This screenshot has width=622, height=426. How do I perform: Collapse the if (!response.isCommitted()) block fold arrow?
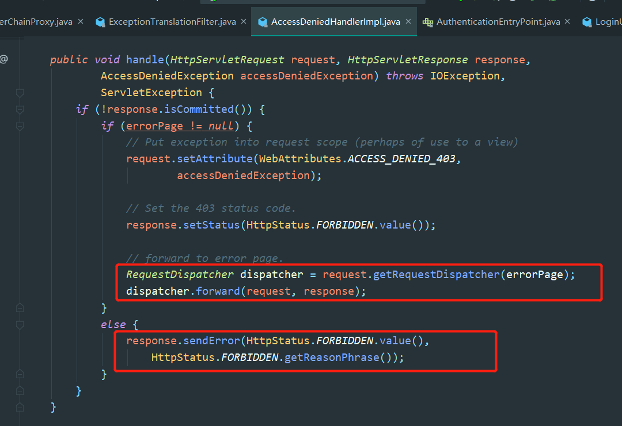[20, 109]
